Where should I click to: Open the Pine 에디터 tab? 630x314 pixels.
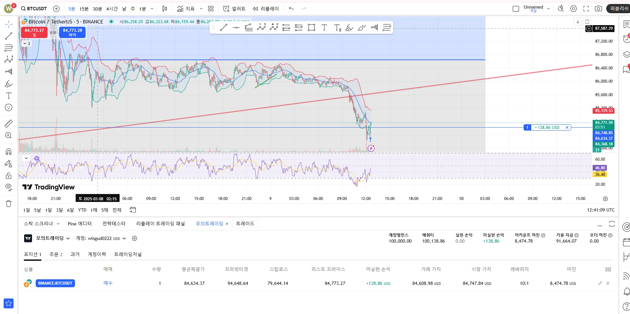(x=79, y=224)
